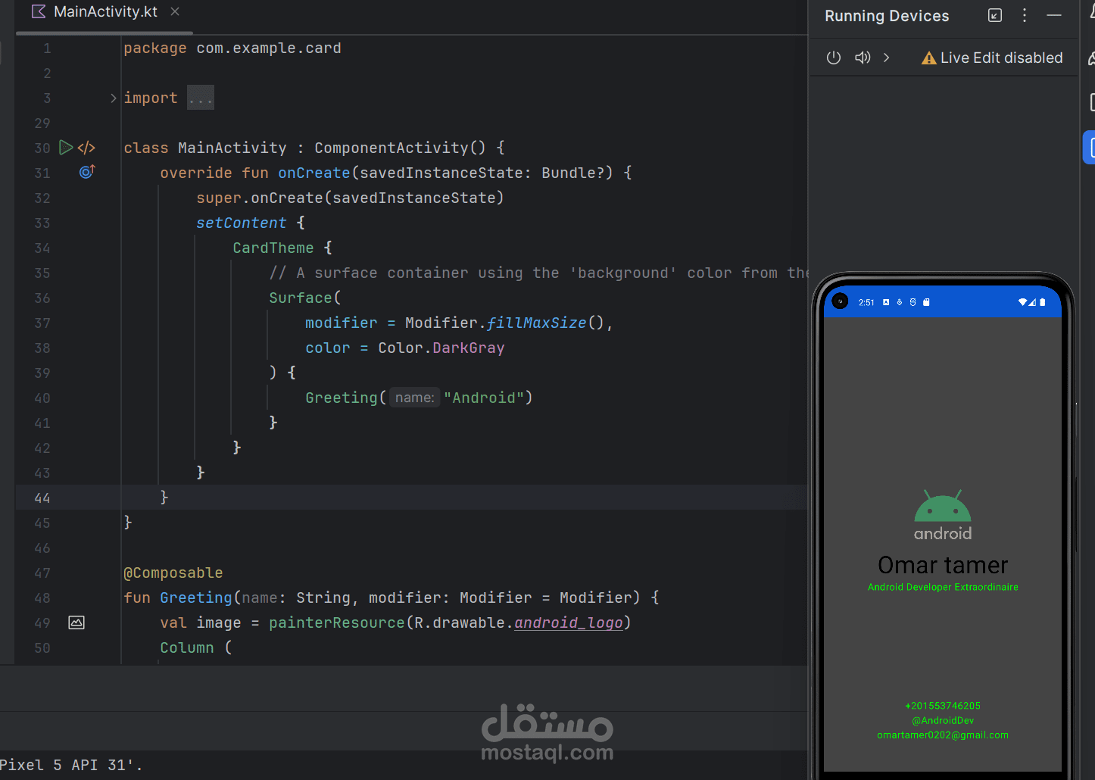Image resolution: width=1095 pixels, height=780 pixels.
Task: Hide the Running Devices panel
Action: (1054, 15)
